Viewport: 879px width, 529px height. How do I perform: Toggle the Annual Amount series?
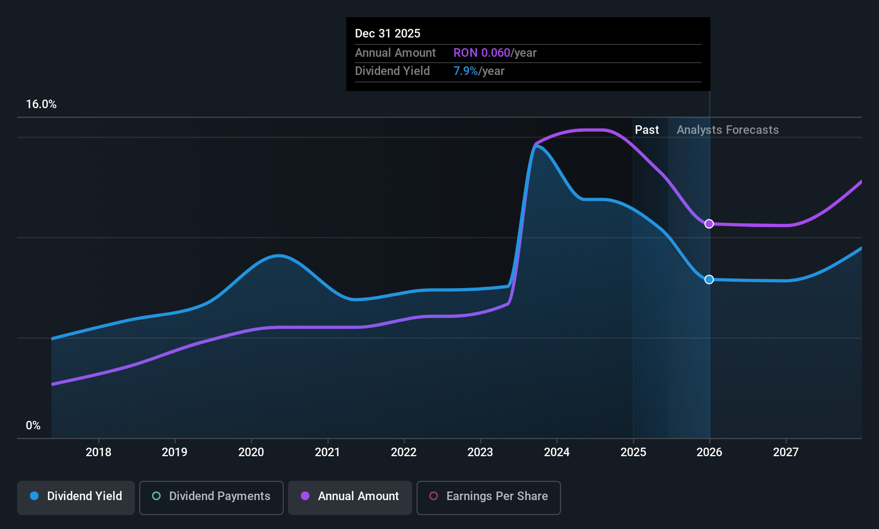coord(350,497)
